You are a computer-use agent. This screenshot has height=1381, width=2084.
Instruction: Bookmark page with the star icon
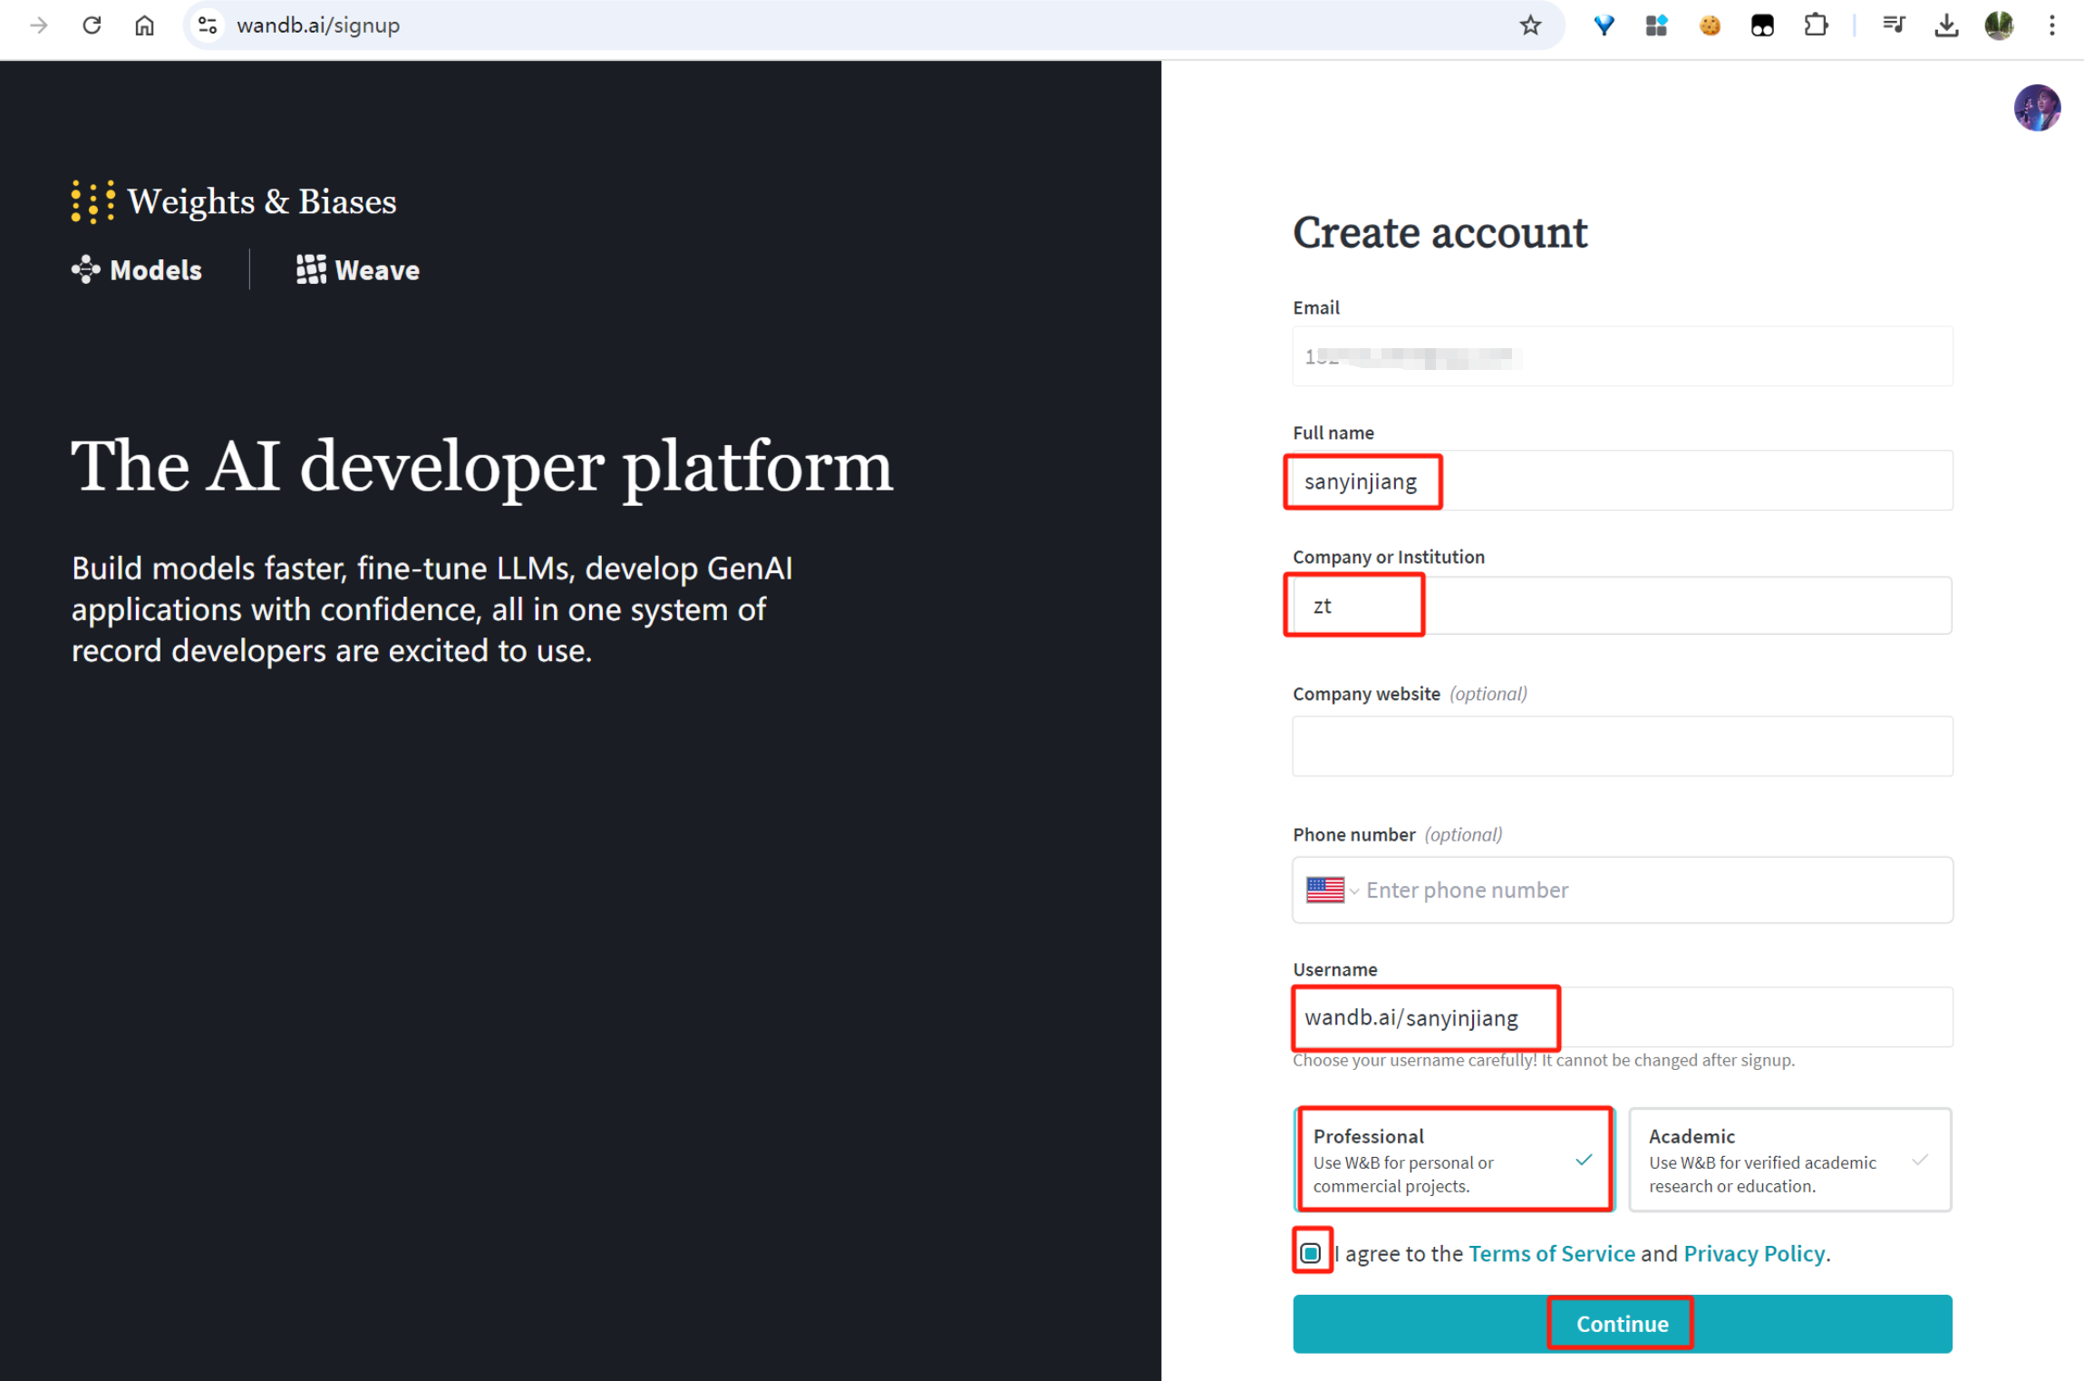pyautogui.click(x=1530, y=25)
